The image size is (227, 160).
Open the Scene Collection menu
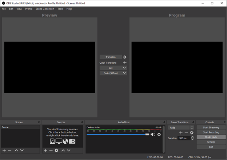coord(45,9)
